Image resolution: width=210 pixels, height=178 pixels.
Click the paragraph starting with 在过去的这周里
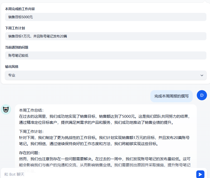[104, 120]
